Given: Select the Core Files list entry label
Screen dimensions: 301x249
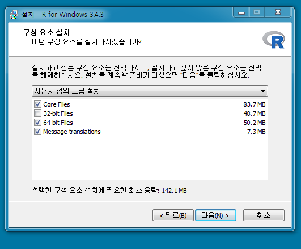Looking at the screenshot, I should click(x=57, y=104).
